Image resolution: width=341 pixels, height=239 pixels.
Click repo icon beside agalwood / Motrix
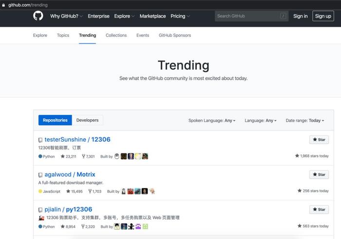(40, 175)
